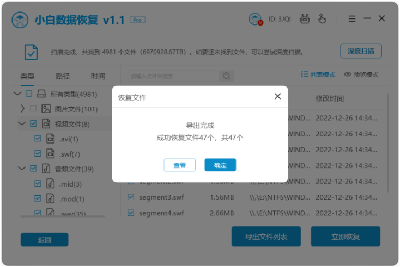Collapse the 视频文件(8) tree node
Image resolution: width=400 pixels, height=267 pixels.
22,123
